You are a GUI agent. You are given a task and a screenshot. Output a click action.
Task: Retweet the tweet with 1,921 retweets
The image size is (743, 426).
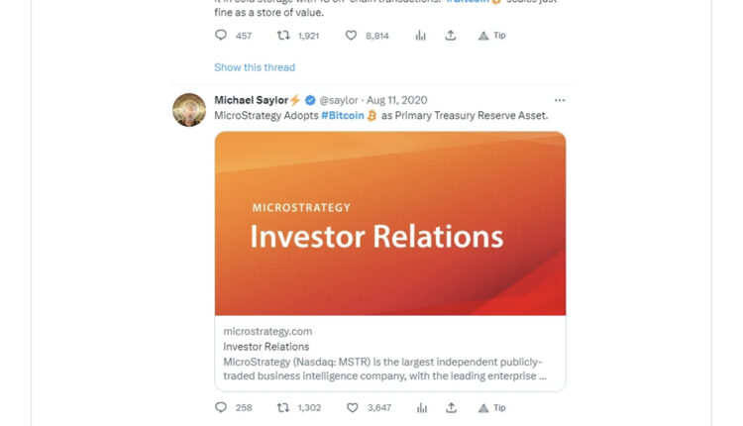pos(283,35)
